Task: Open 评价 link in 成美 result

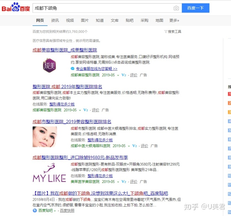Action: click(133, 75)
